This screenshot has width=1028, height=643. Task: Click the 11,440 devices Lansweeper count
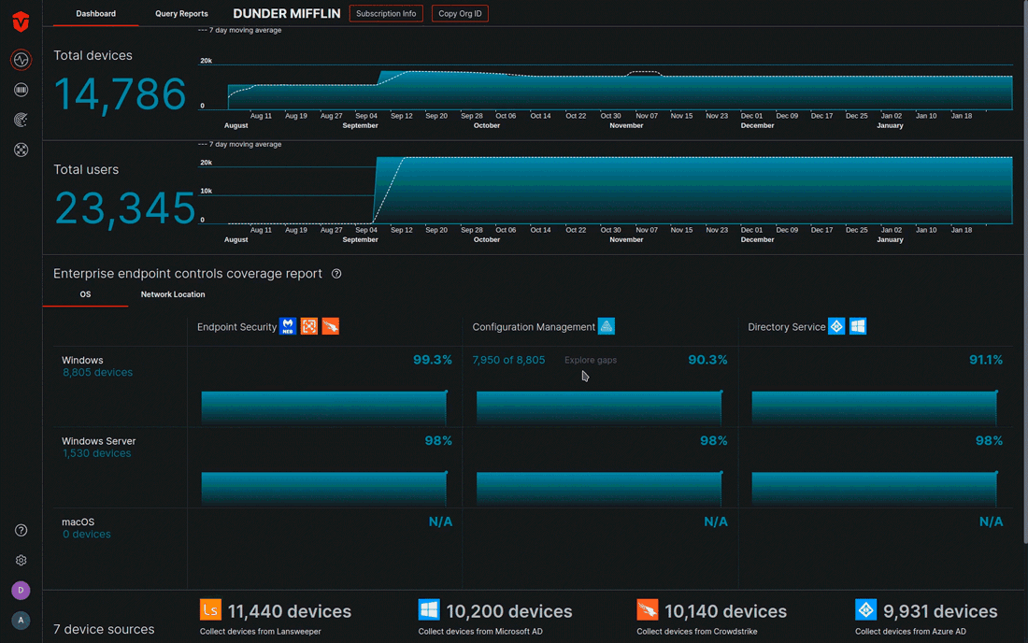click(290, 611)
